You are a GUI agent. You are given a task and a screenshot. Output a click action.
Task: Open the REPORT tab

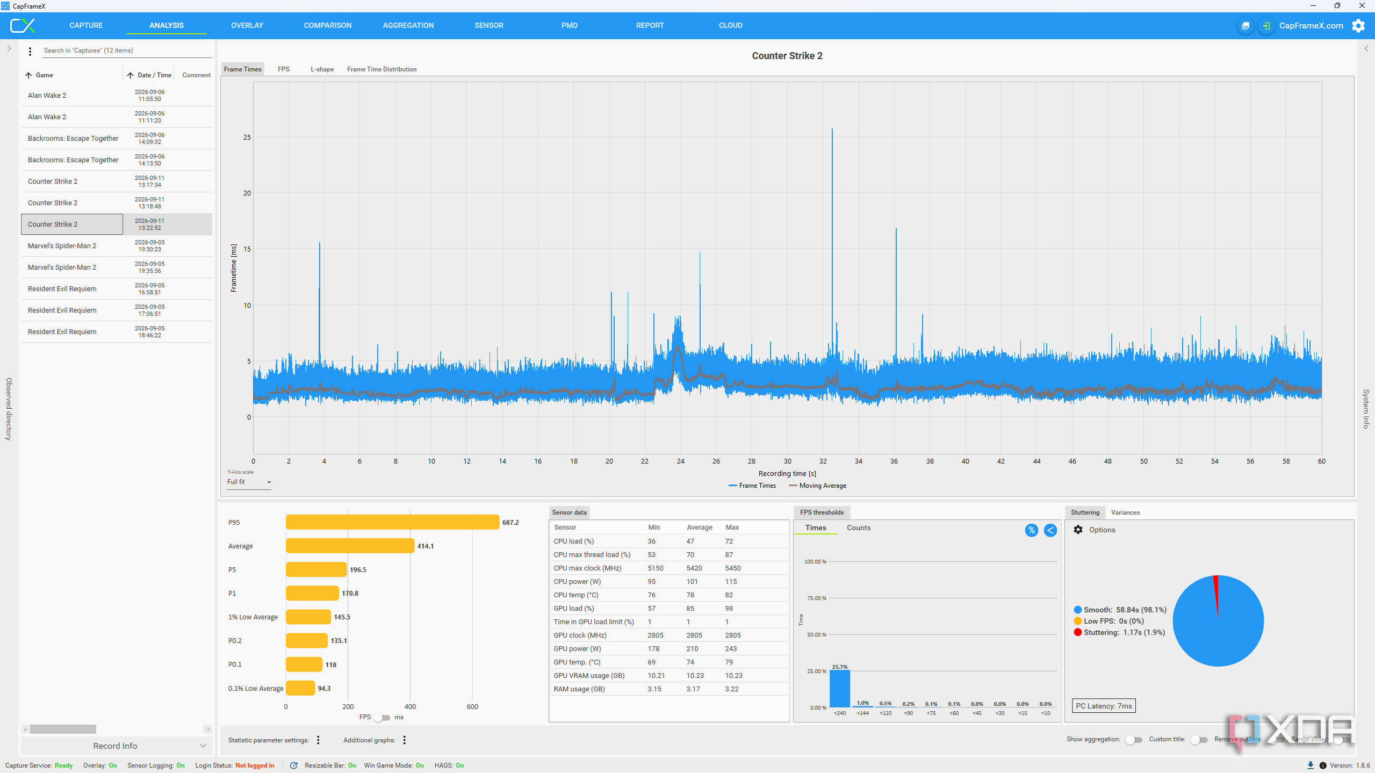[650, 25]
